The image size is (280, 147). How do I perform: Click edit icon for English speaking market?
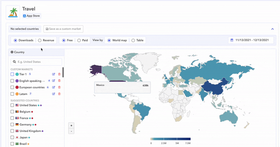click(x=54, y=81)
